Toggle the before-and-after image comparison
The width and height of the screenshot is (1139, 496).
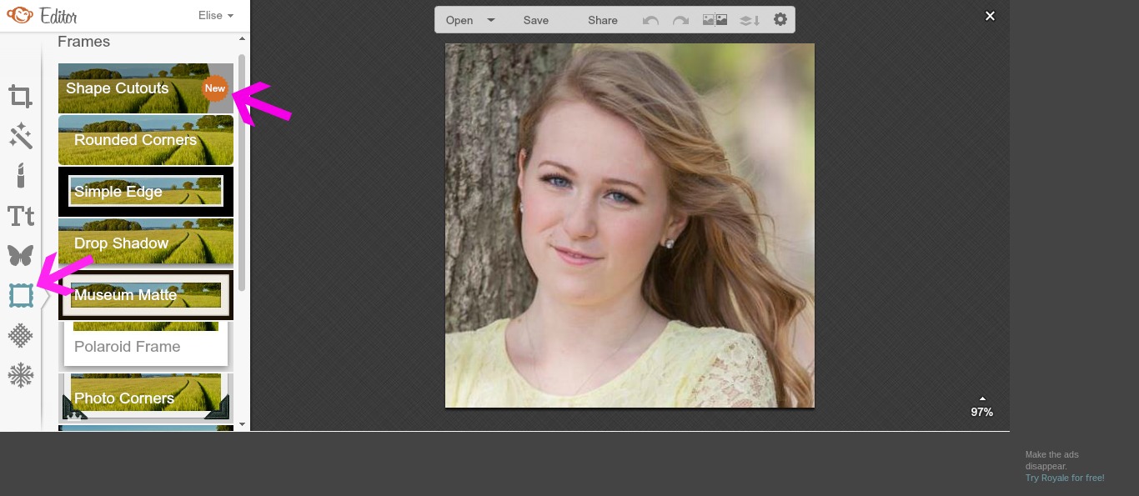coord(713,19)
